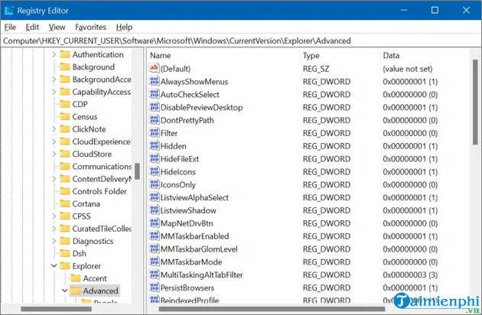This screenshot has width=482, height=315.
Task: Select the ListviewAlphaSelect value icon
Action: [x=154, y=197]
